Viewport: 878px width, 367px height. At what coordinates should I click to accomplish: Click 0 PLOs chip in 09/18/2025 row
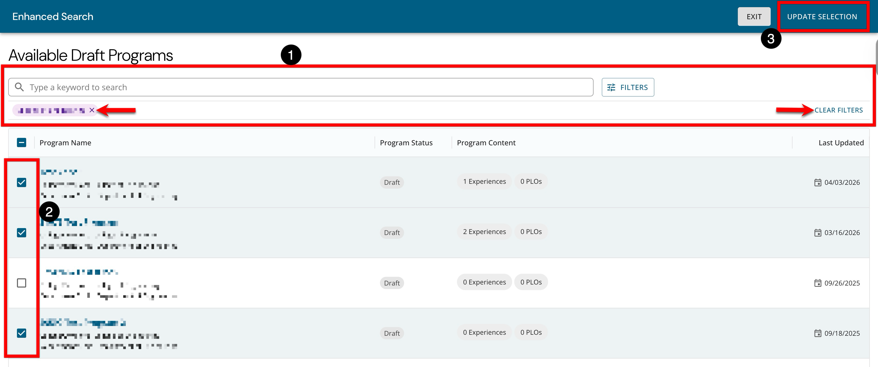tap(531, 332)
